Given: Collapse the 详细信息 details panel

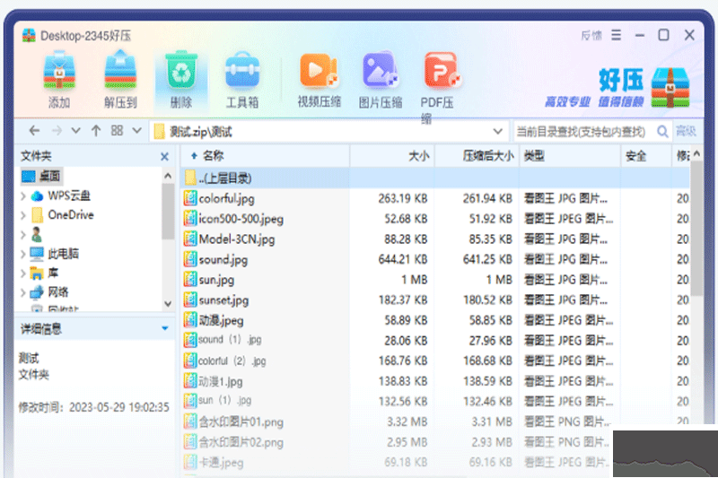Looking at the screenshot, I should pyautogui.click(x=164, y=329).
